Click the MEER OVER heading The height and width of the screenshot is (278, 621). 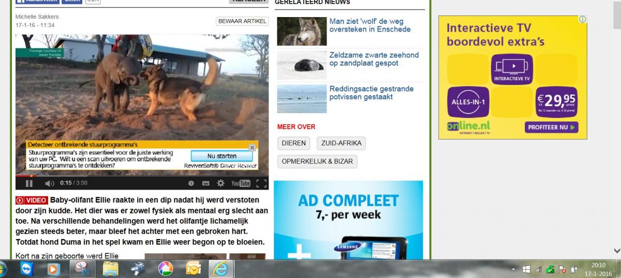coord(296,127)
